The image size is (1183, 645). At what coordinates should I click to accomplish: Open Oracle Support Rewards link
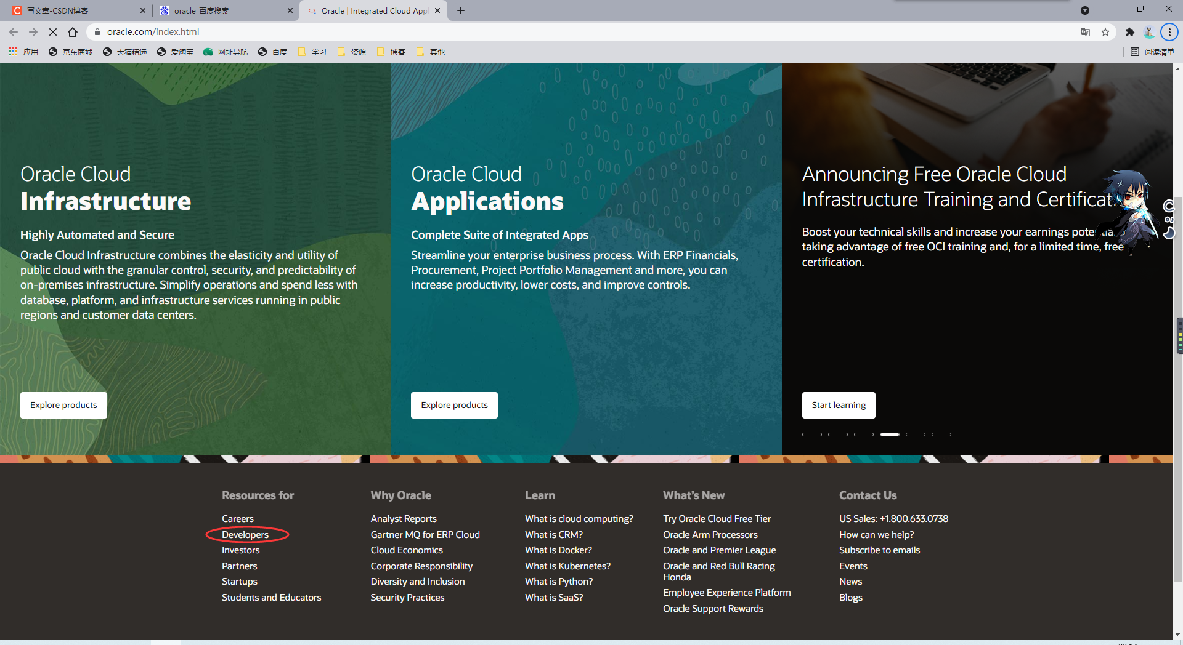tap(713, 609)
